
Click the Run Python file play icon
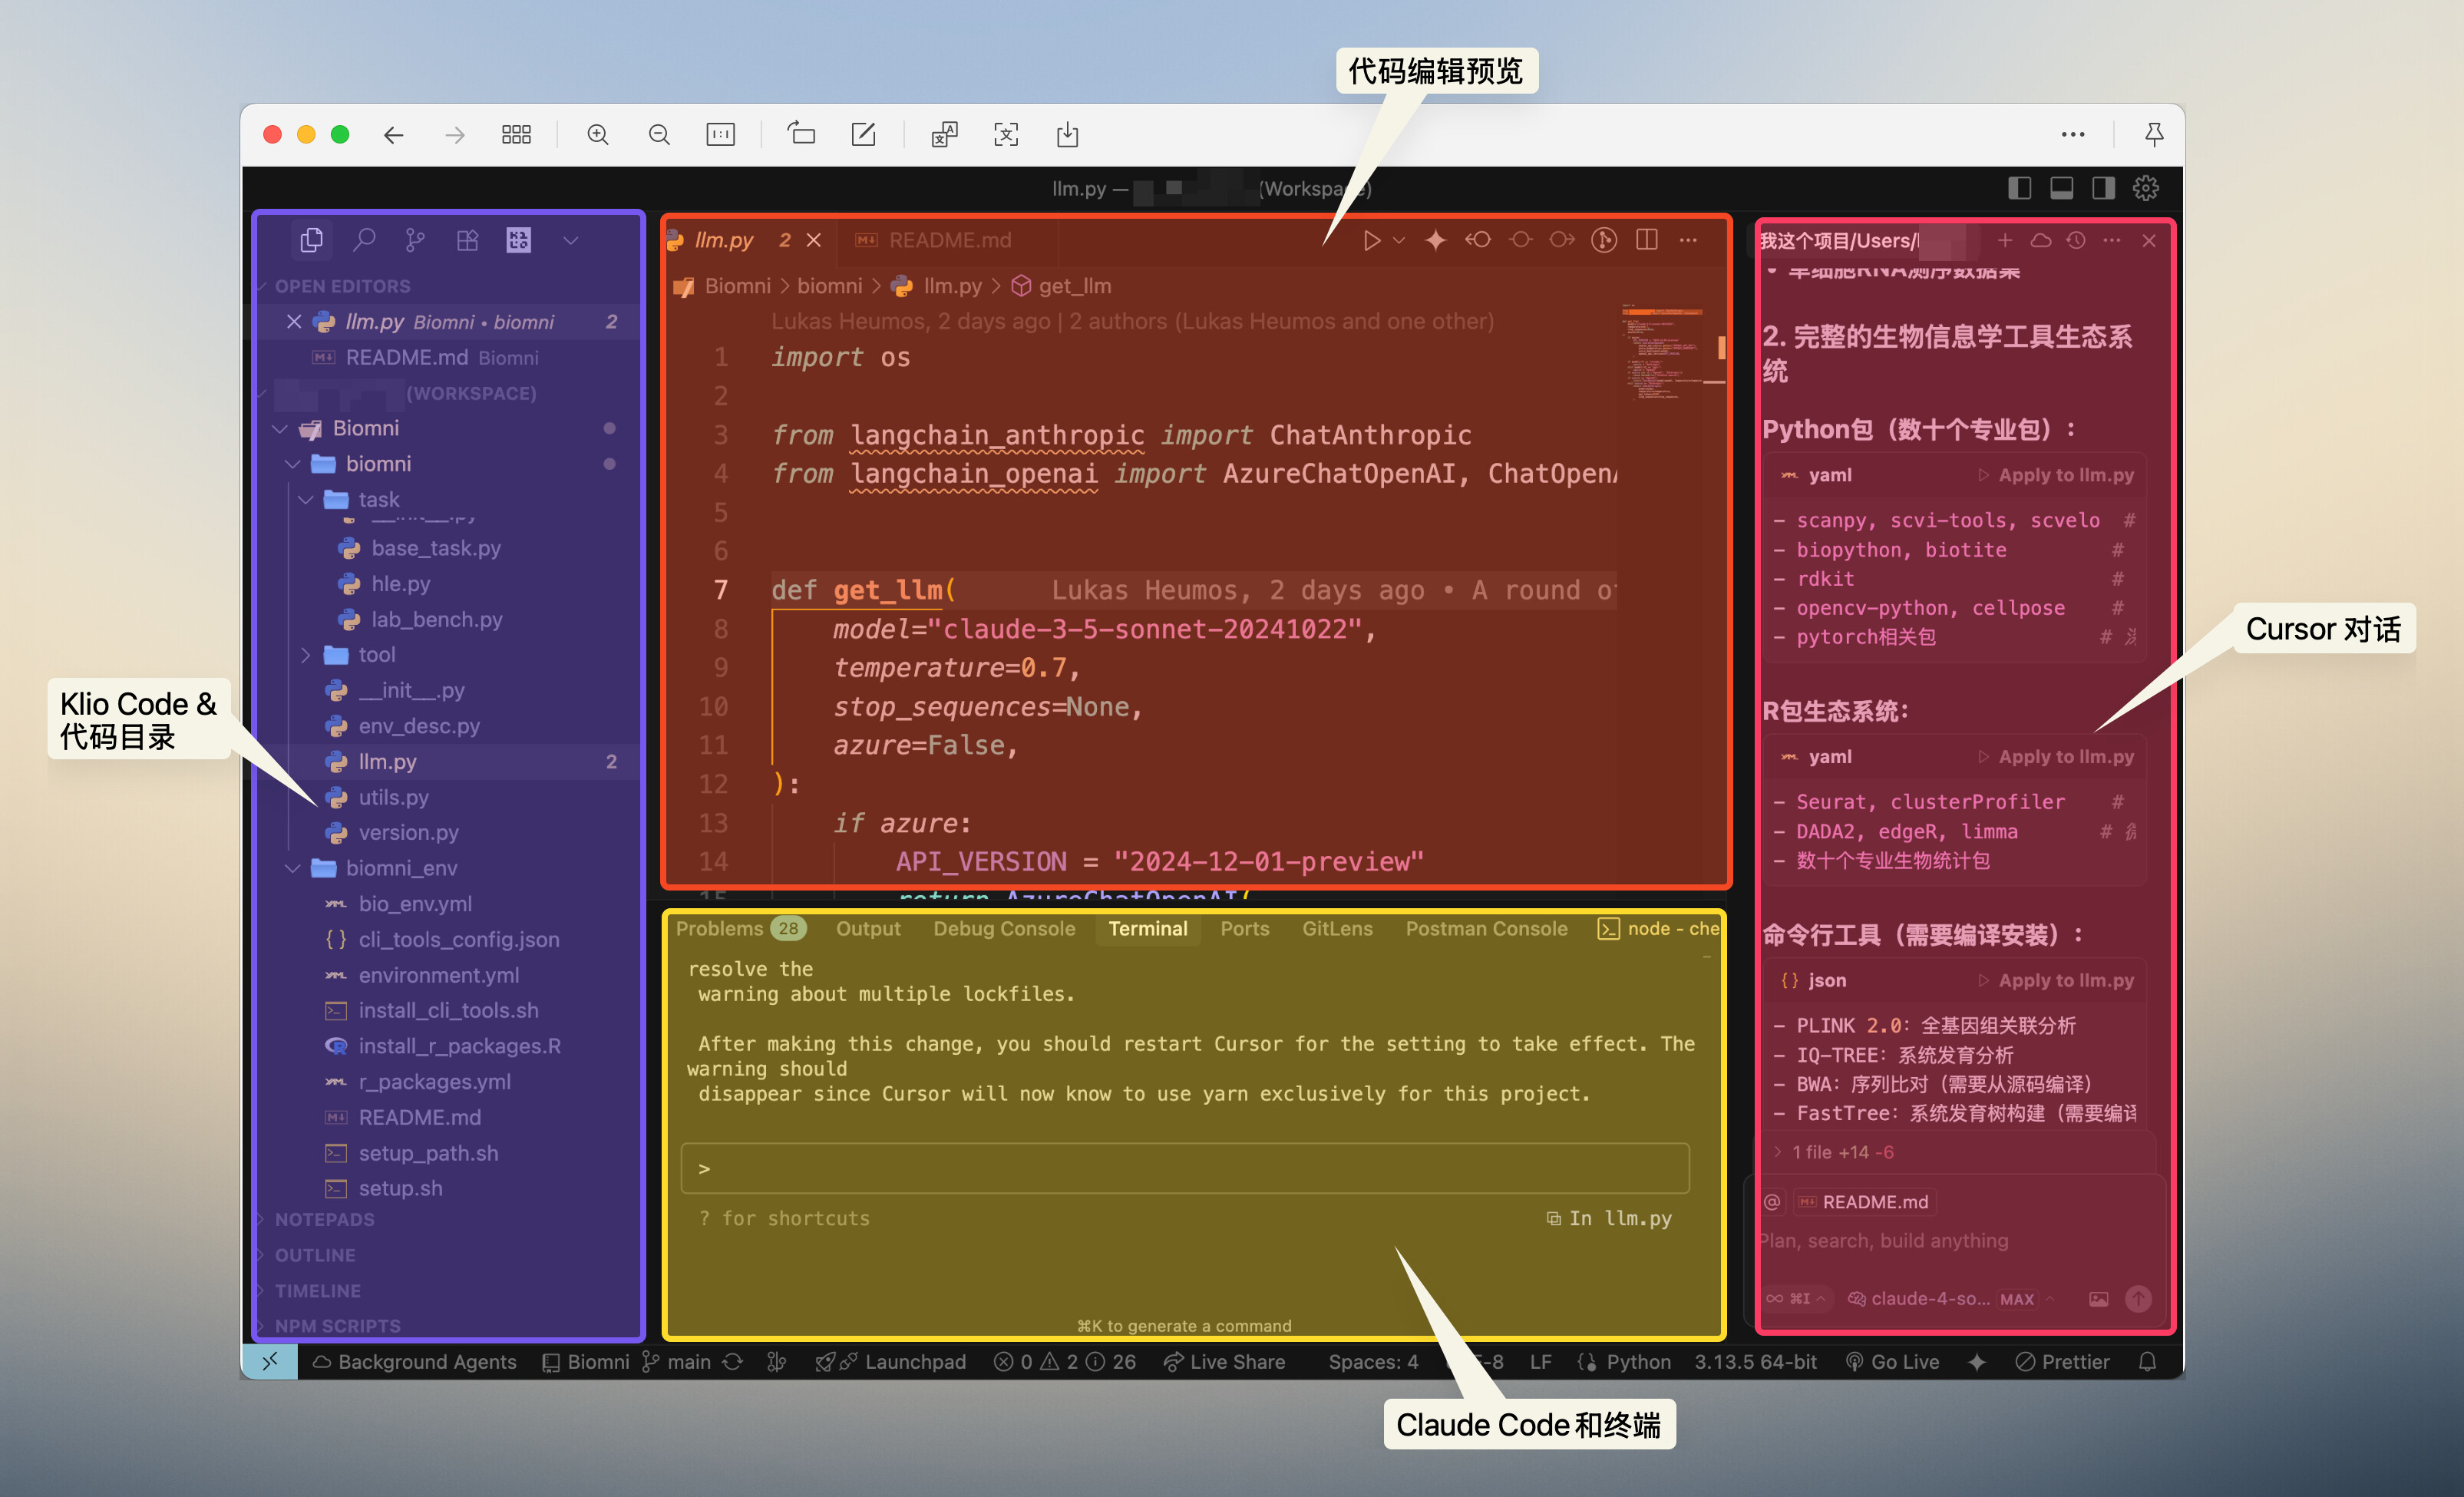click(1372, 240)
